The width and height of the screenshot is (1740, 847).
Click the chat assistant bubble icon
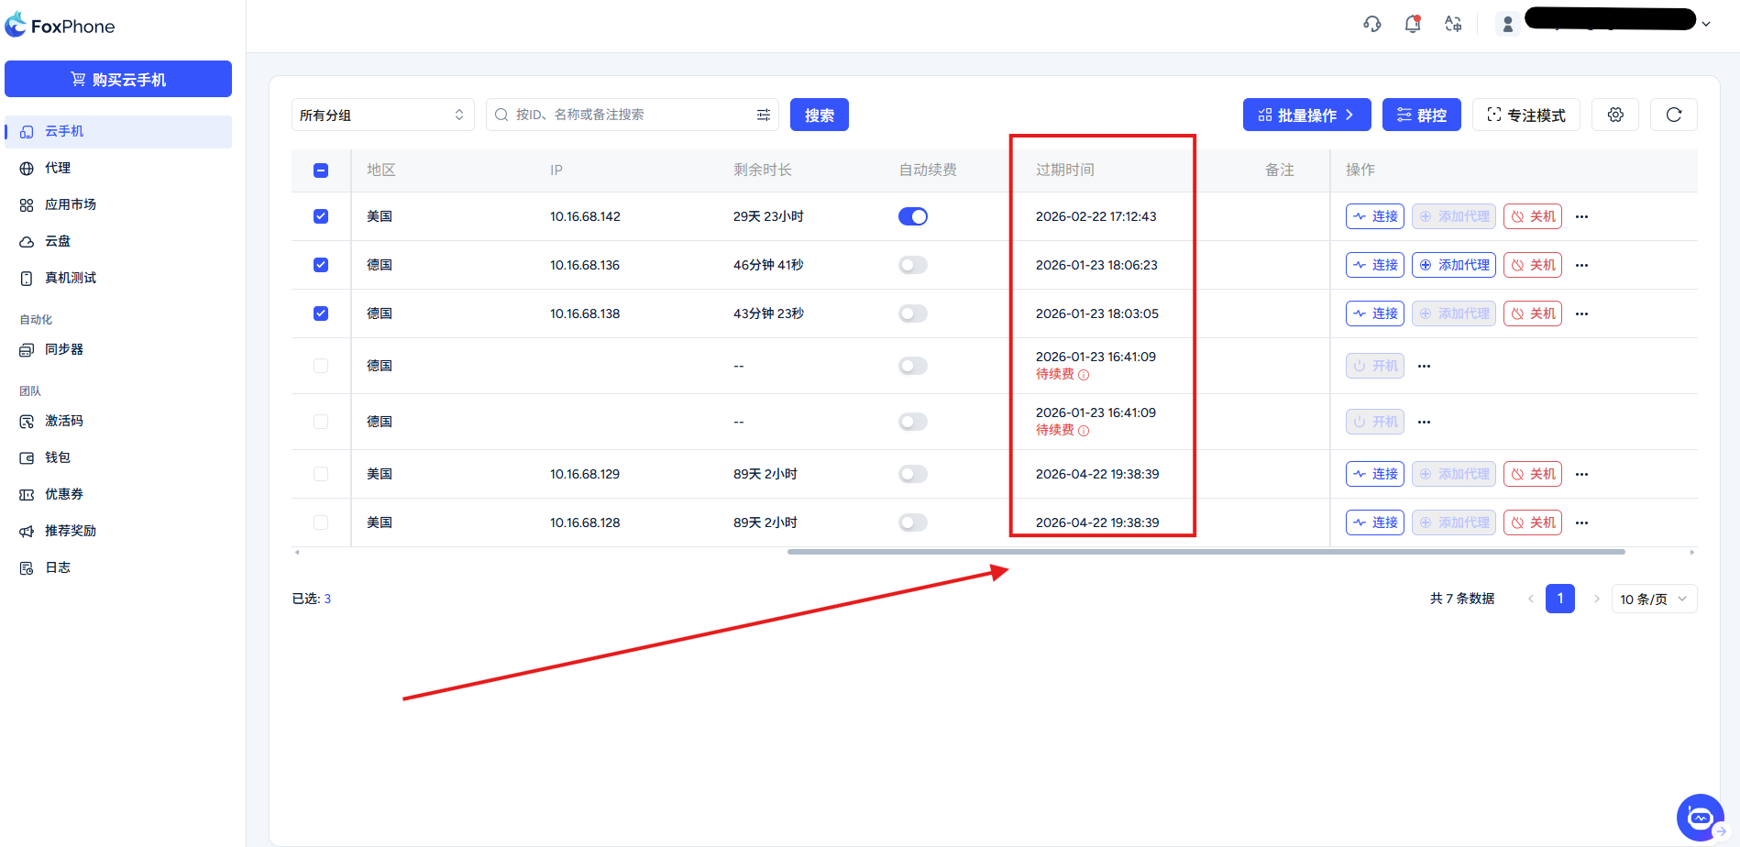pos(1700,817)
